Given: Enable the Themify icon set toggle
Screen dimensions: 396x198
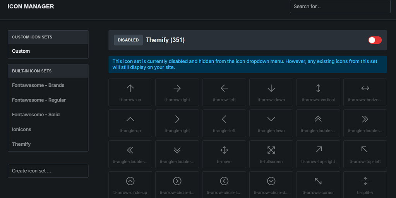Looking at the screenshot, I should tap(375, 40).
